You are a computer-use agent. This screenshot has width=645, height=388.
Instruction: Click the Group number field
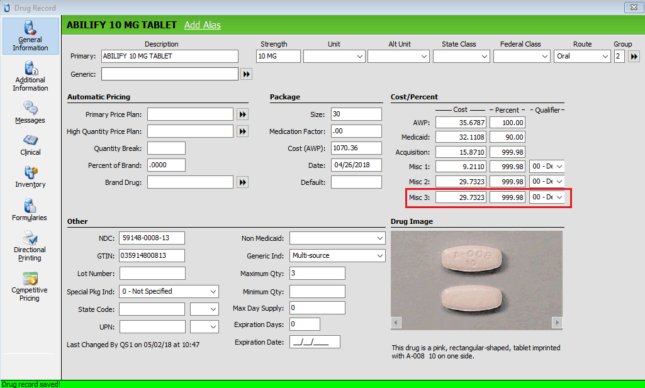click(619, 57)
